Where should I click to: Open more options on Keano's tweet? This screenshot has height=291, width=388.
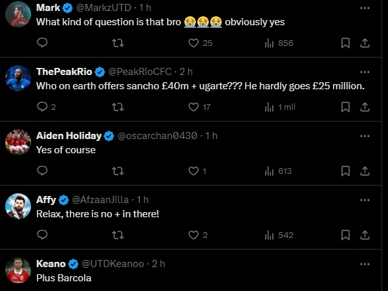click(x=365, y=264)
